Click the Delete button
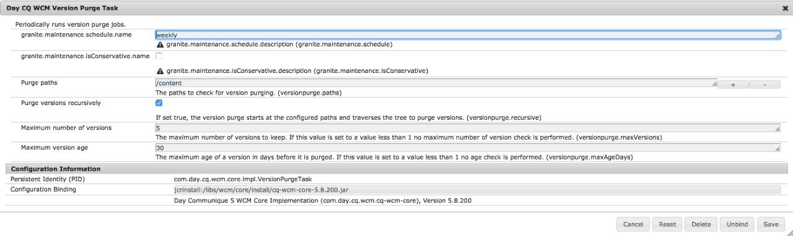Image resolution: width=793 pixels, height=236 pixels. pyautogui.click(x=701, y=224)
